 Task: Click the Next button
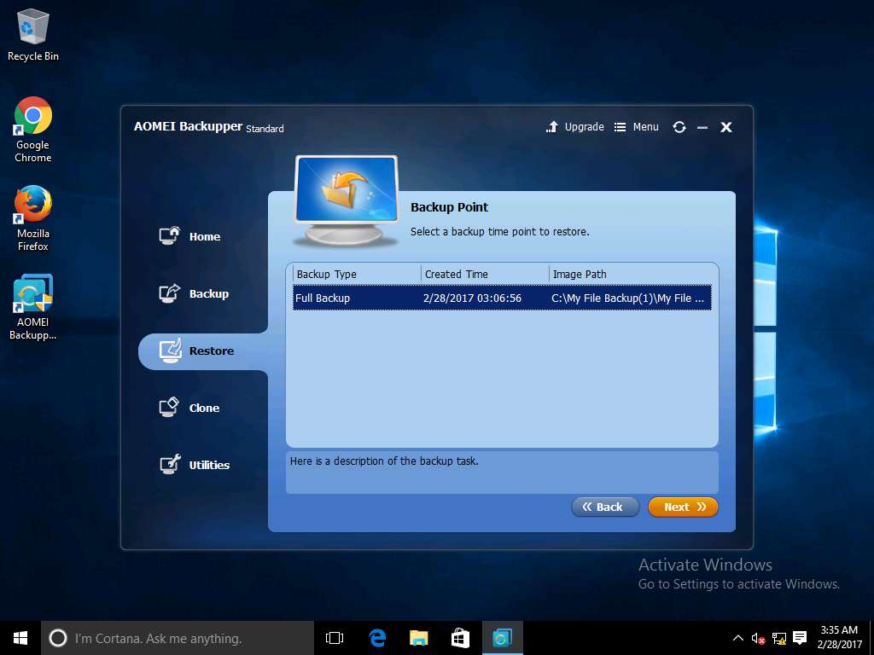click(683, 507)
